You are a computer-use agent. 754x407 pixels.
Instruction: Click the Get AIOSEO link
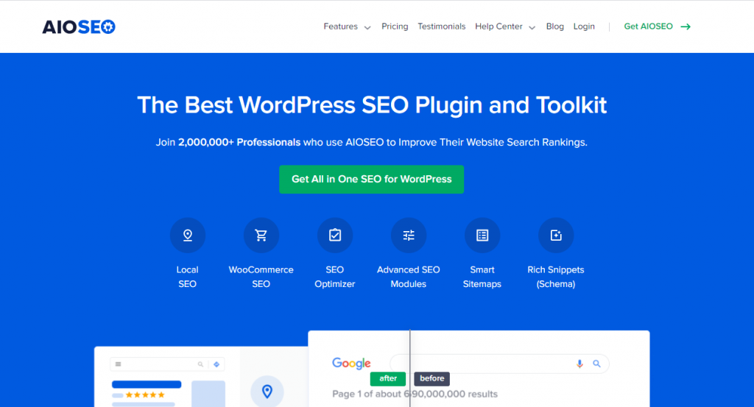click(x=648, y=26)
